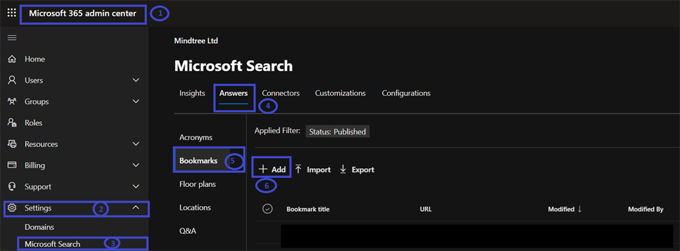Toggle the select-all circle checkbox in header

click(268, 209)
